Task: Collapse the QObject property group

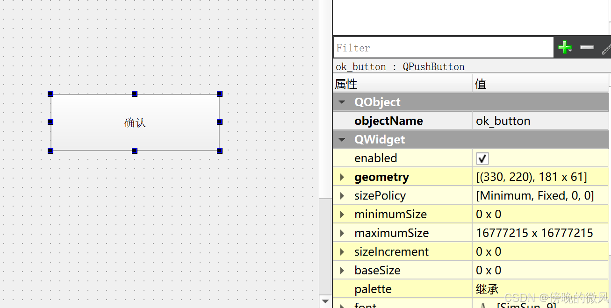Action: [x=341, y=102]
